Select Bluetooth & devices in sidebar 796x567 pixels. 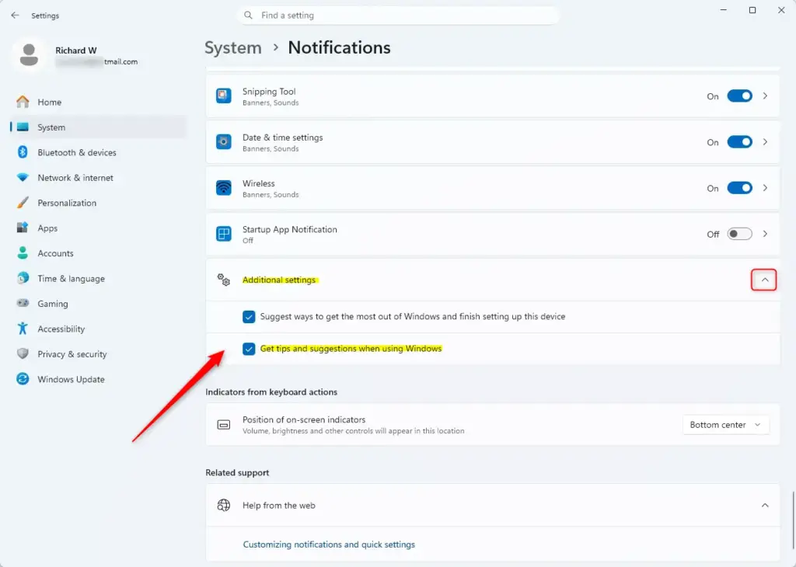click(x=98, y=152)
